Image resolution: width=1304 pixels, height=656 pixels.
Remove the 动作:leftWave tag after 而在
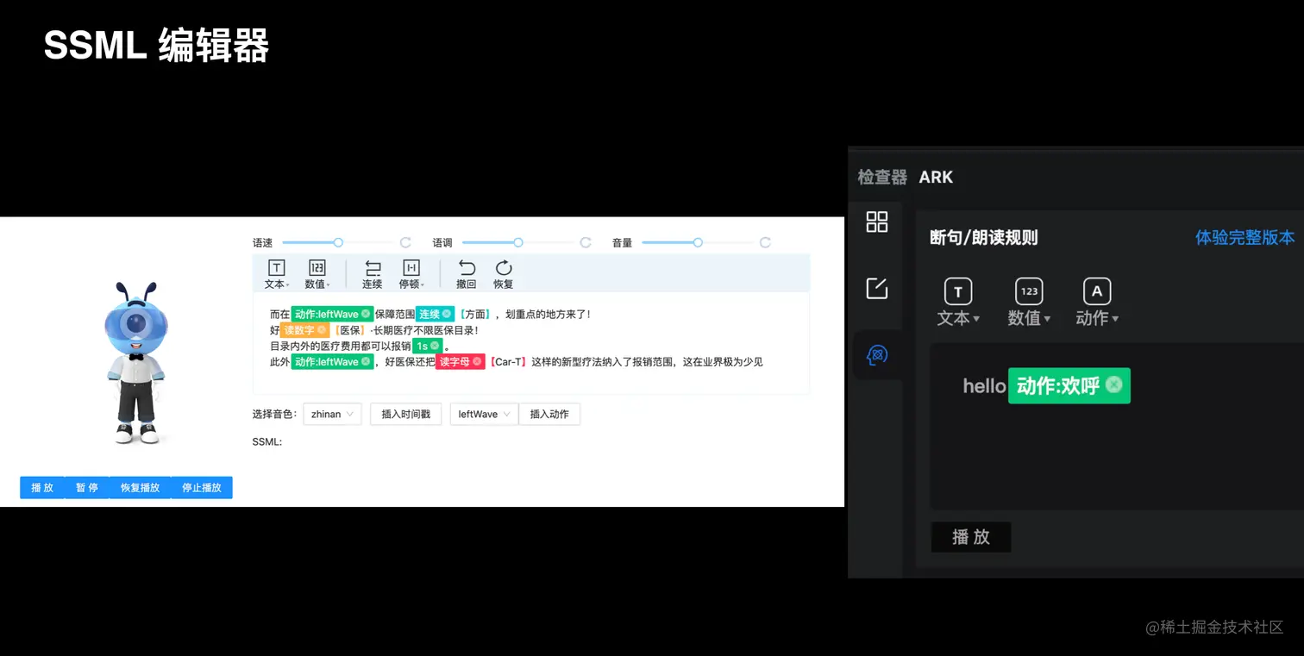point(366,315)
